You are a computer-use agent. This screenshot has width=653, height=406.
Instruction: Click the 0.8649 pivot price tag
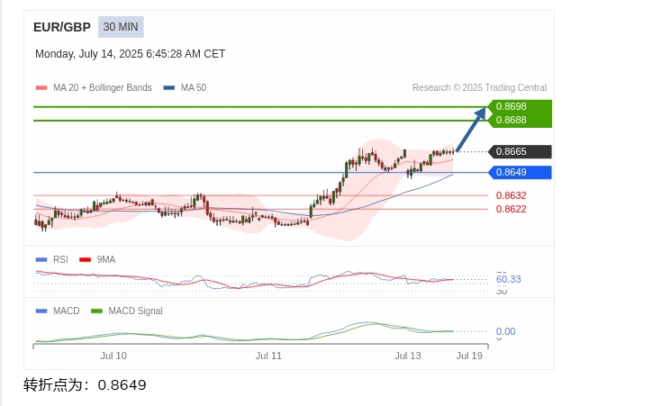(x=521, y=173)
